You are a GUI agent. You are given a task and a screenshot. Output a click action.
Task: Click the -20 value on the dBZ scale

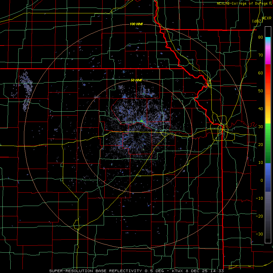[259, 216]
